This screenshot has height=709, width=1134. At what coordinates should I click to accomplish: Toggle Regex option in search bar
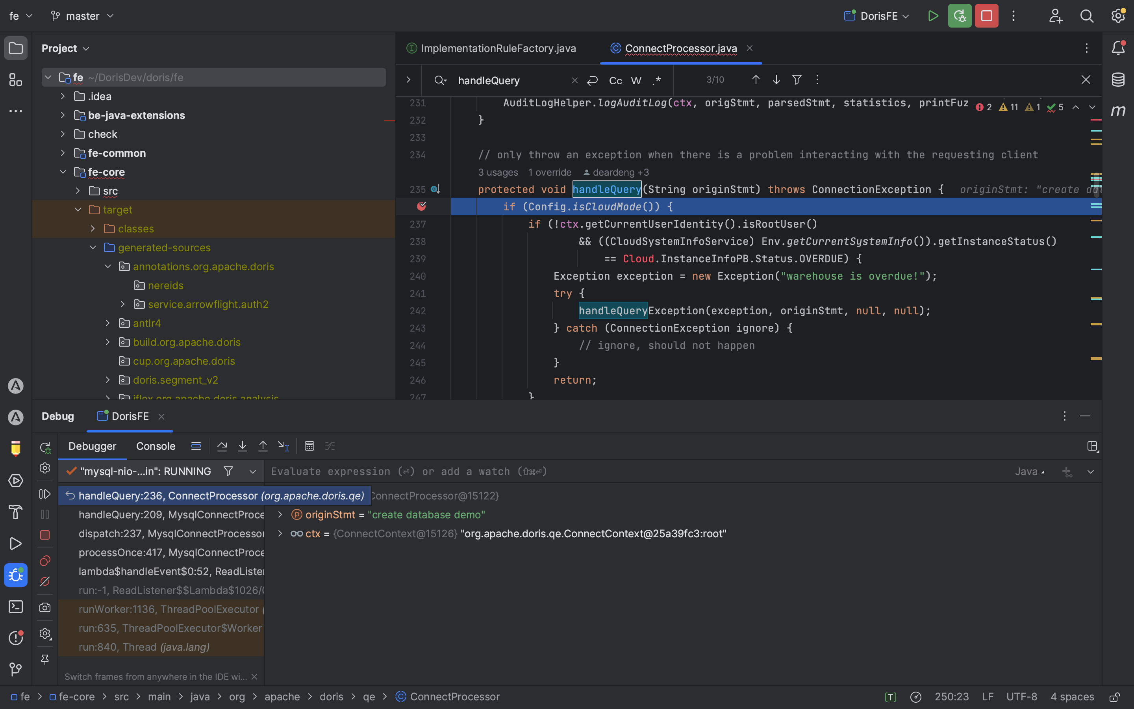pos(656,81)
